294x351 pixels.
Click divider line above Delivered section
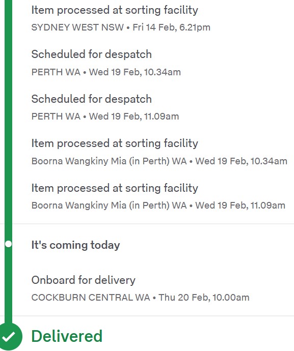coord(153,316)
